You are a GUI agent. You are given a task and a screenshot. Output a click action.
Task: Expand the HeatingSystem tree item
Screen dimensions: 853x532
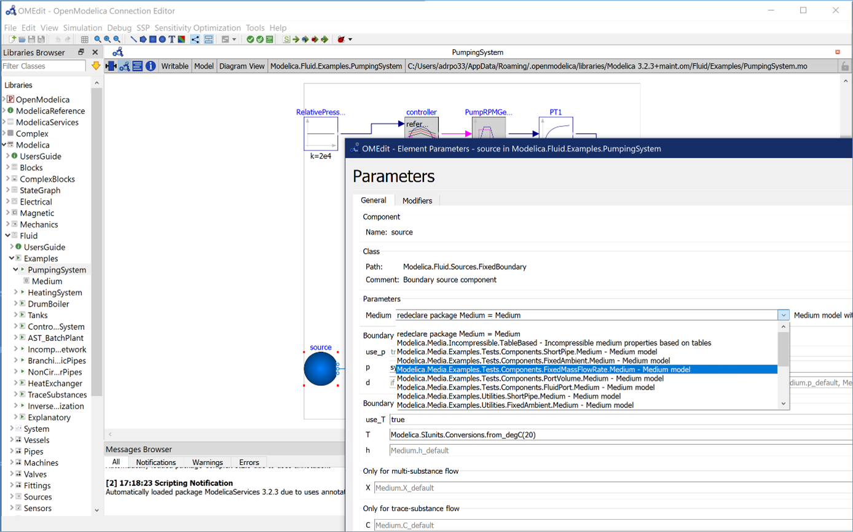(15, 292)
